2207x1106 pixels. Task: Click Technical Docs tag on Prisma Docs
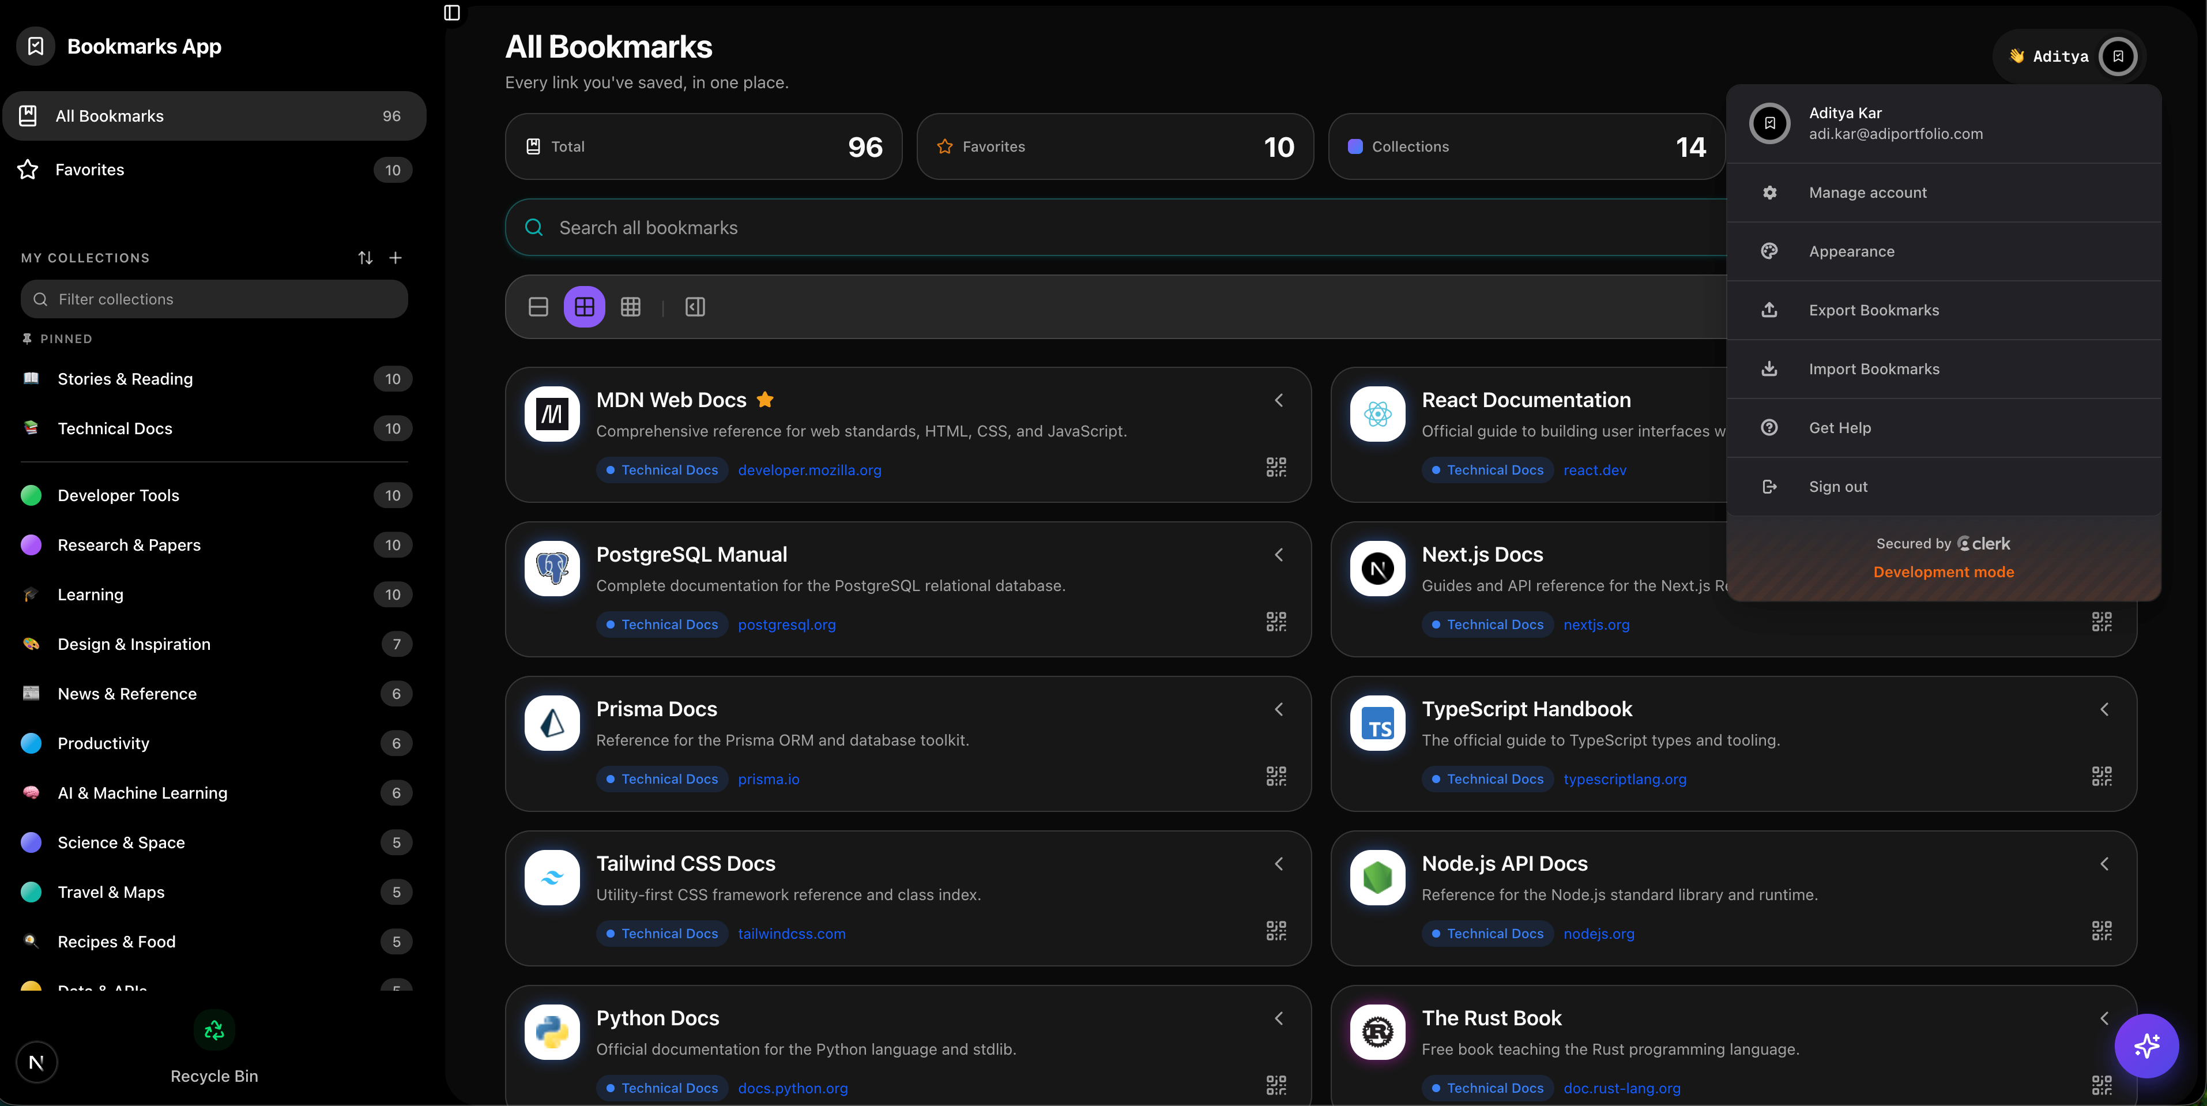(x=662, y=780)
